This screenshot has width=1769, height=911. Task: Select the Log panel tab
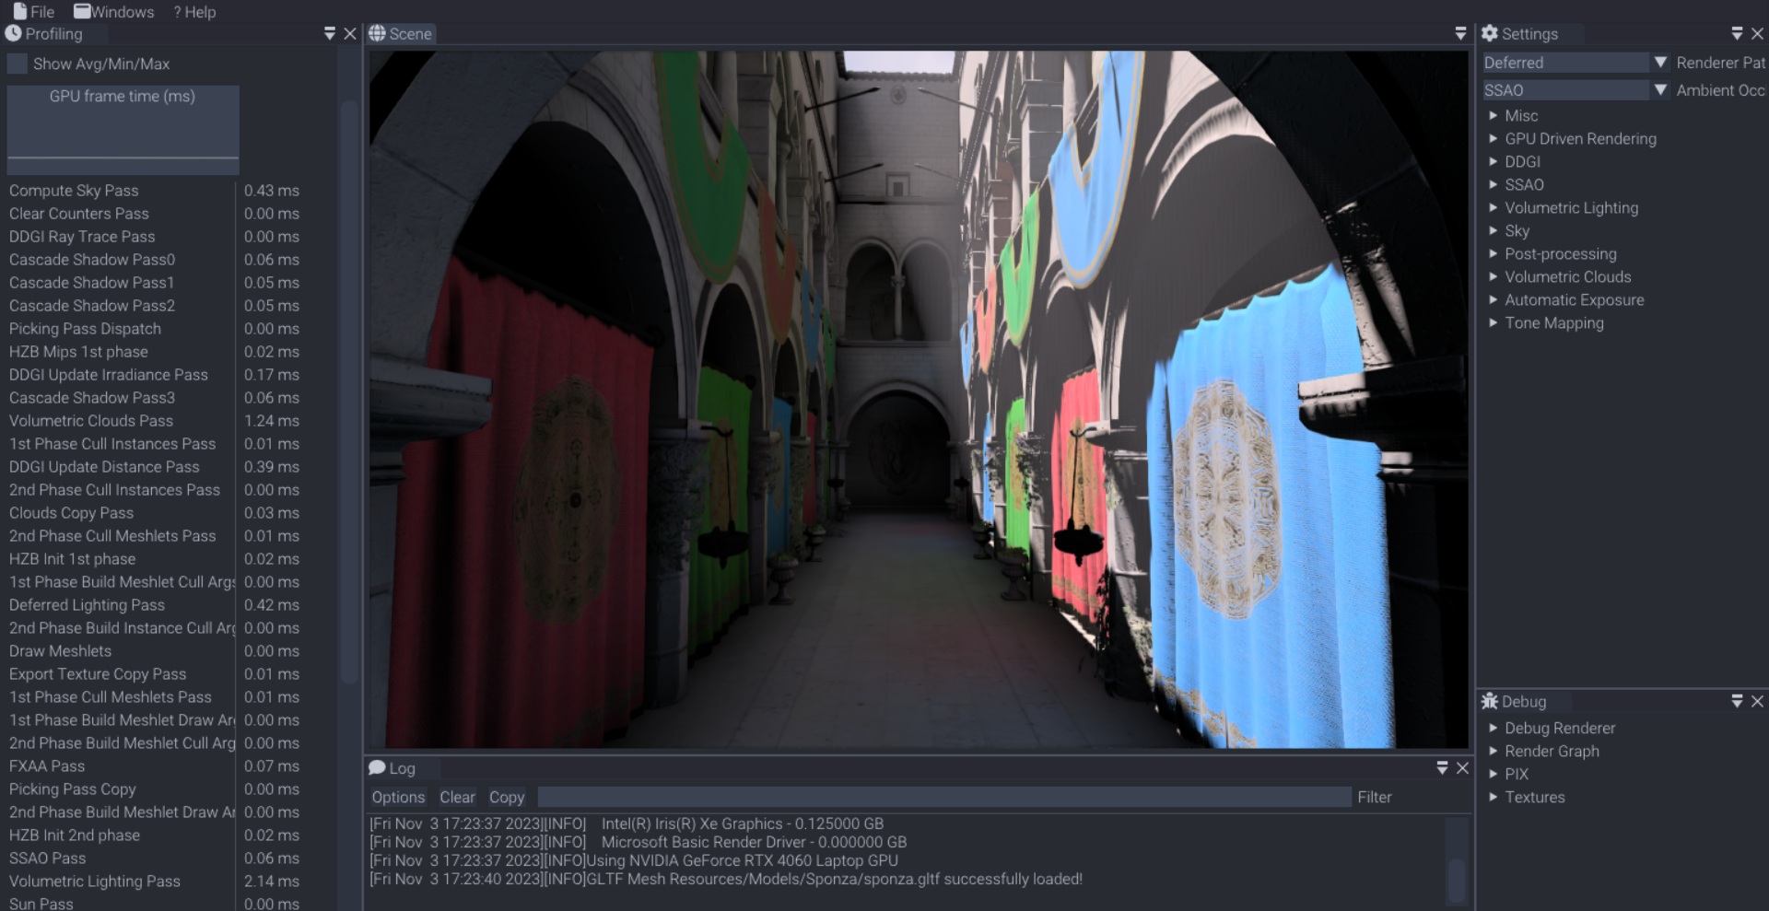click(402, 768)
